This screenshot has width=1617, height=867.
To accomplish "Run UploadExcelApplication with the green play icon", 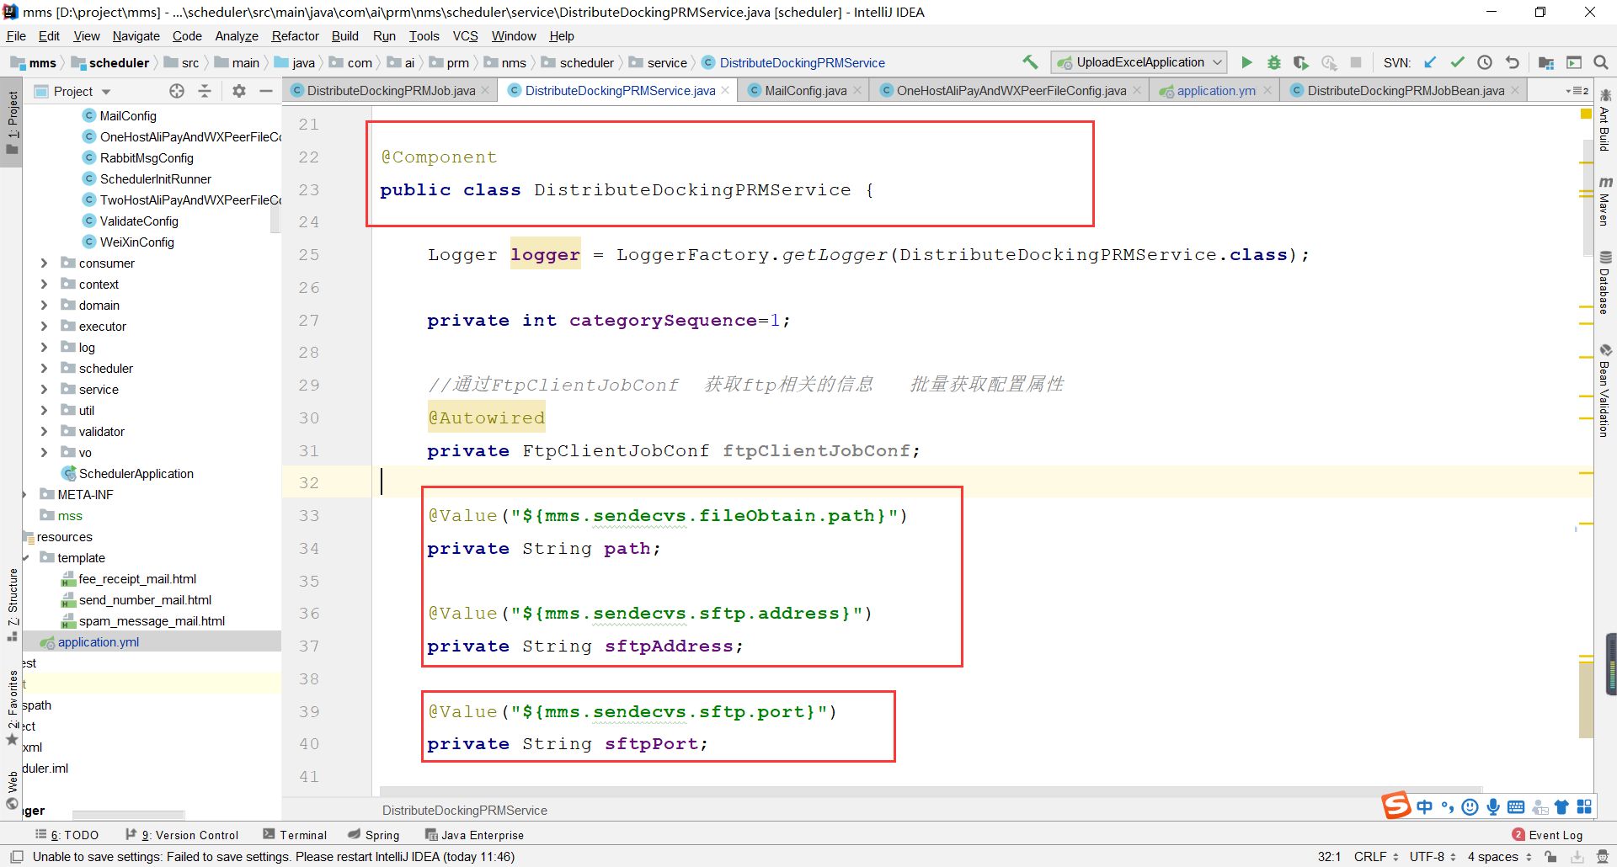I will pyautogui.click(x=1247, y=62).
